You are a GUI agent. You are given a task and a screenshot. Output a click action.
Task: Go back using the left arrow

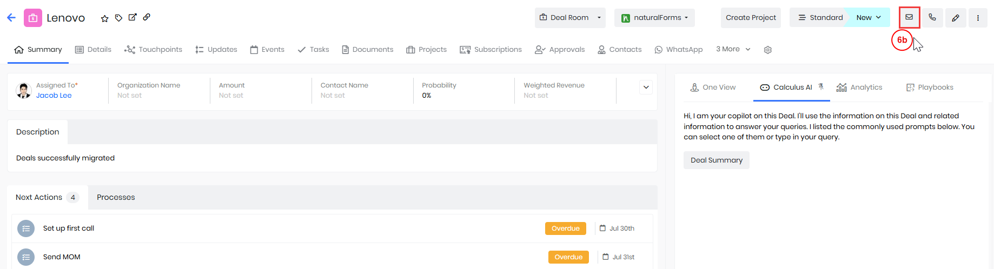point(11,18)
